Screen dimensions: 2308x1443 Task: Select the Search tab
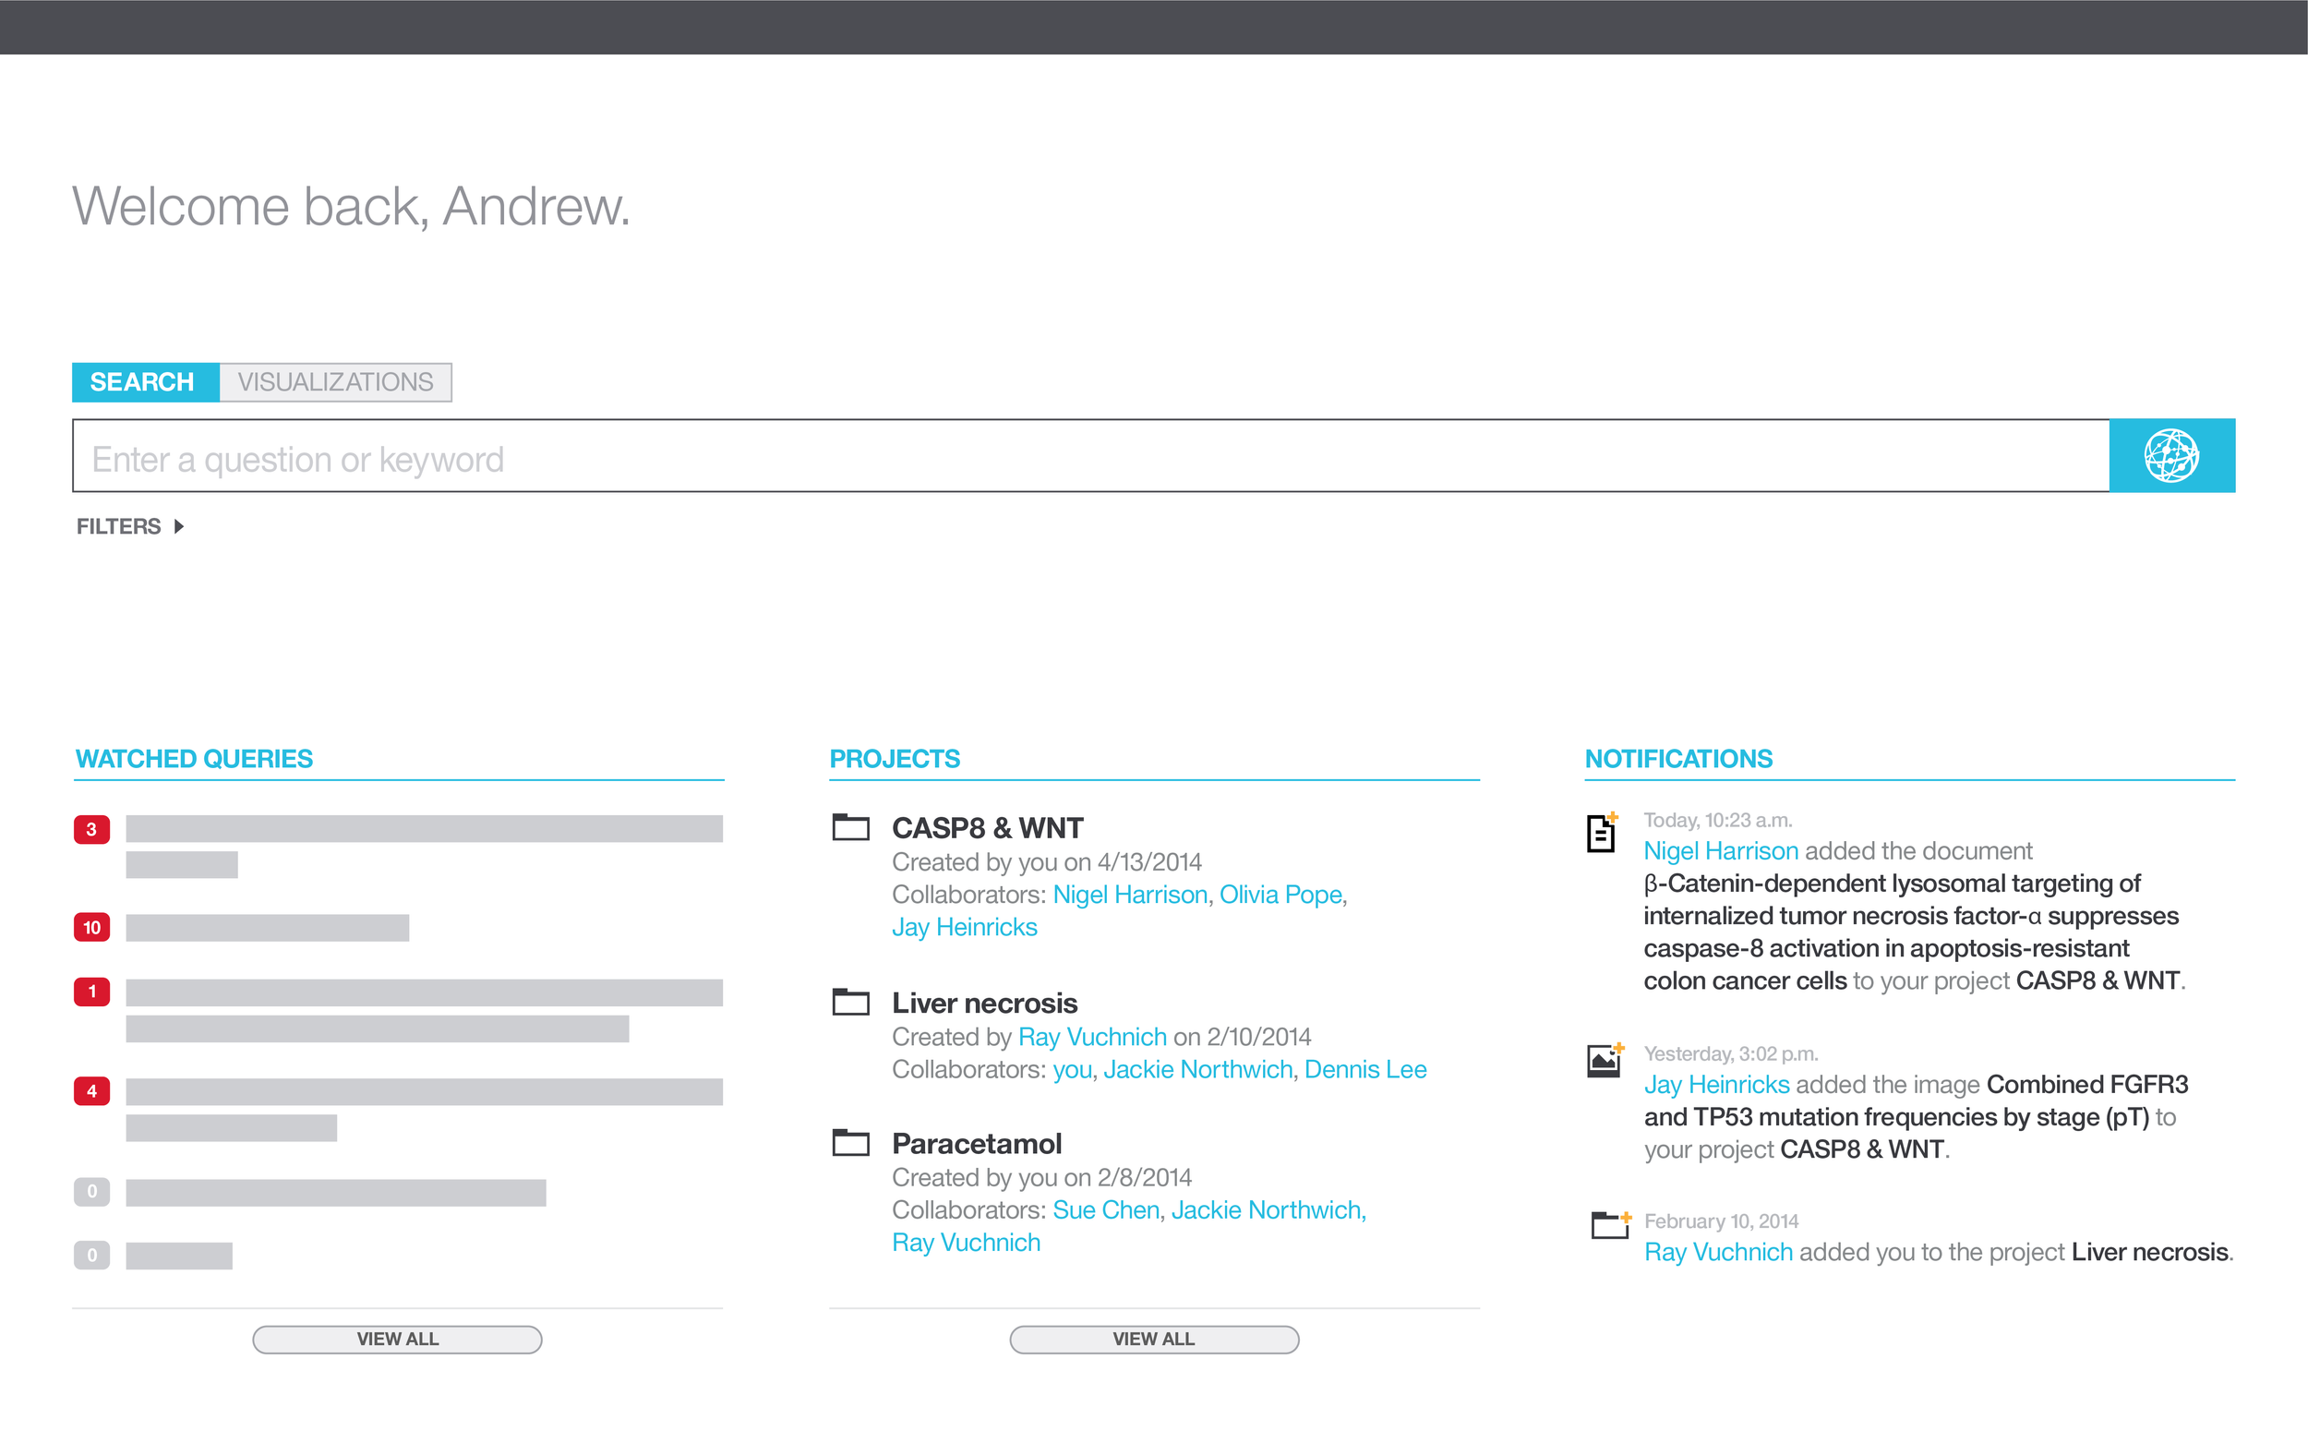[143, 381]
